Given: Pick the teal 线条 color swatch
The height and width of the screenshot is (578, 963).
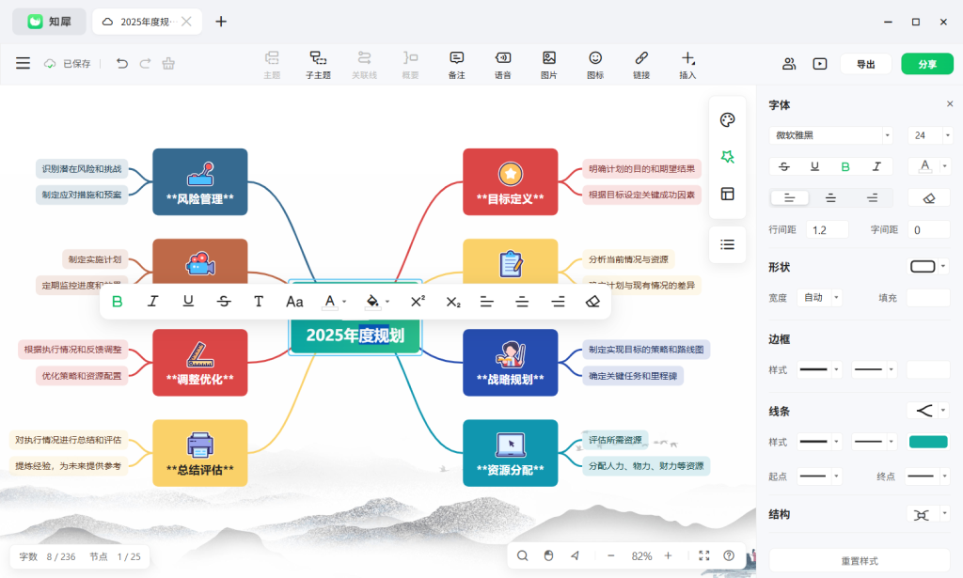Looking at the screenshot, I should coord(928,442).
